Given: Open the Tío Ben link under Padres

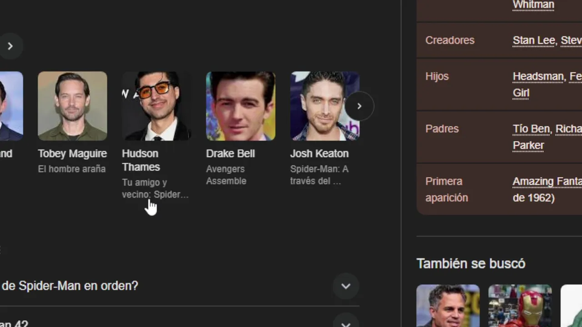Looking at the screenshot, I should pos(531,129).
